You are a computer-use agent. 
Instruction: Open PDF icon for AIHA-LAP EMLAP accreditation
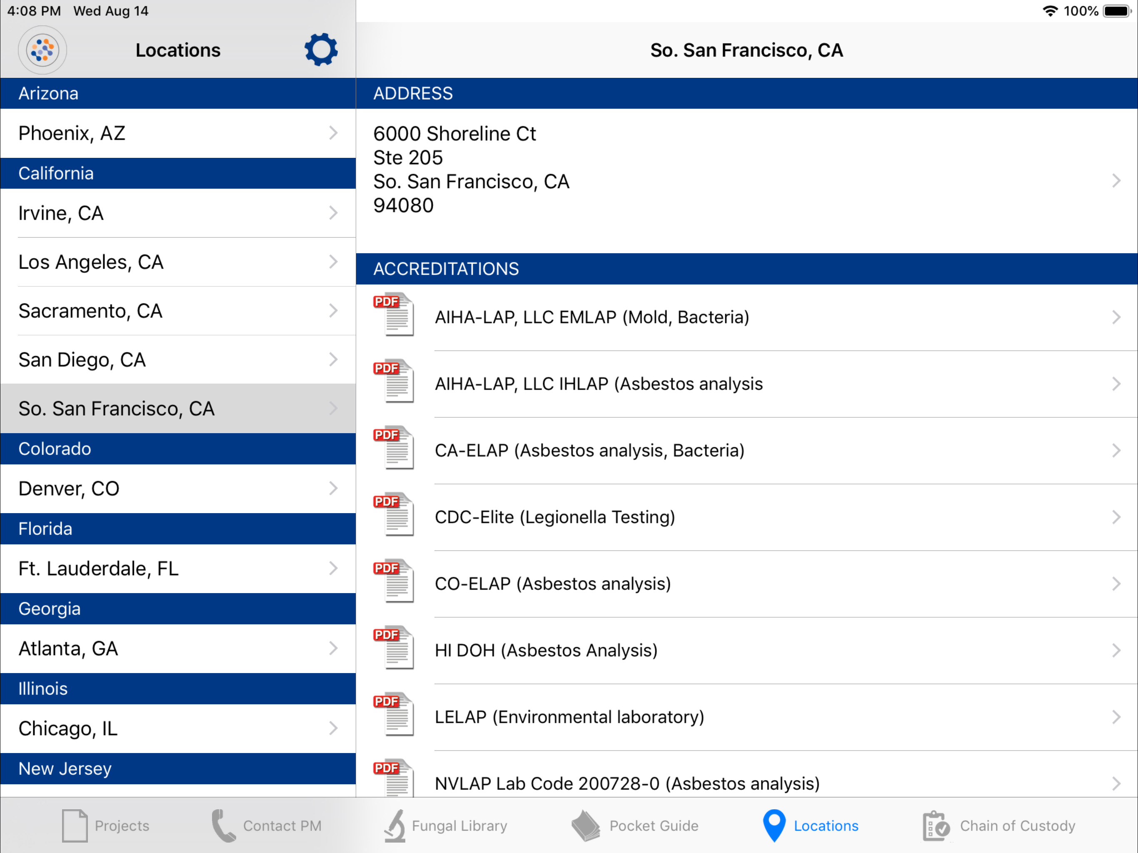click(394, 314)
